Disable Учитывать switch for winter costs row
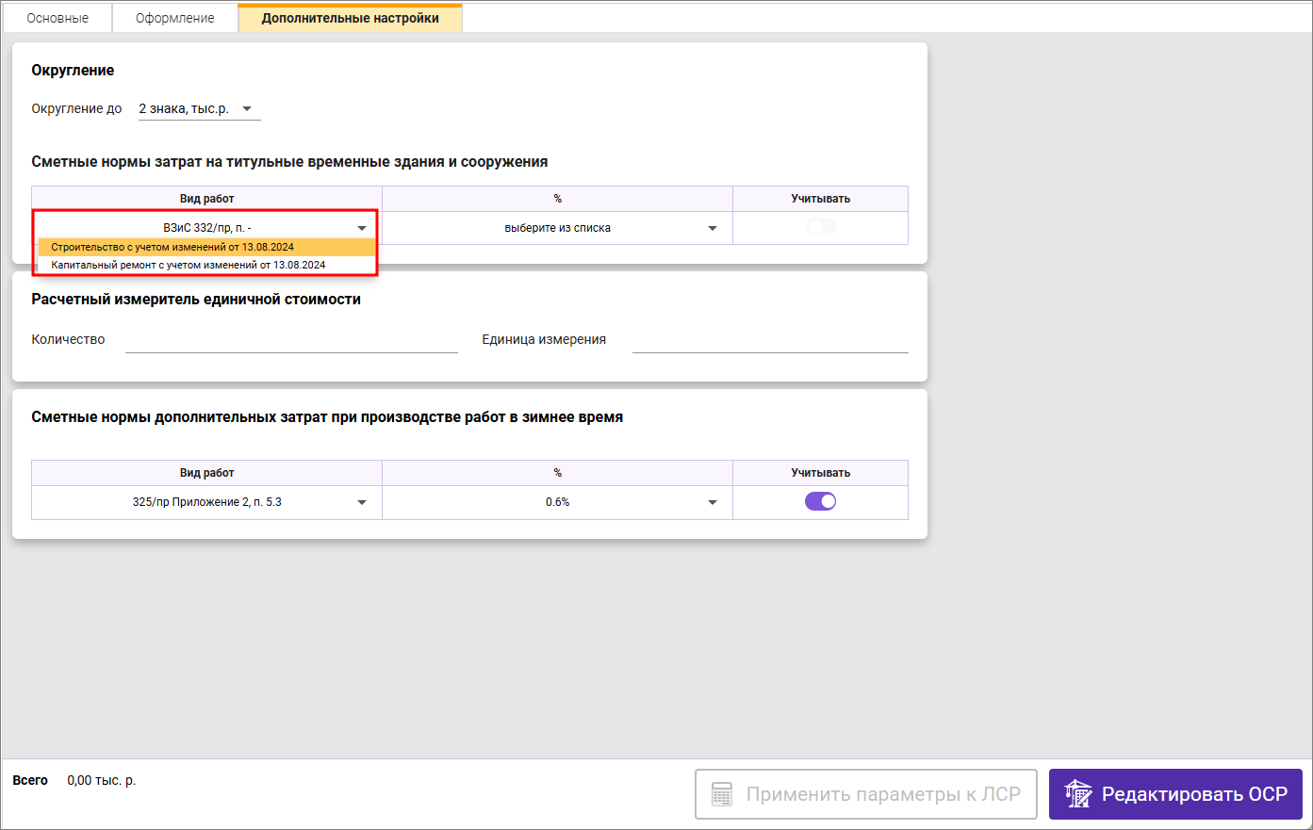The height and width of the screenshot is (830, 1313). click(820, 501)
